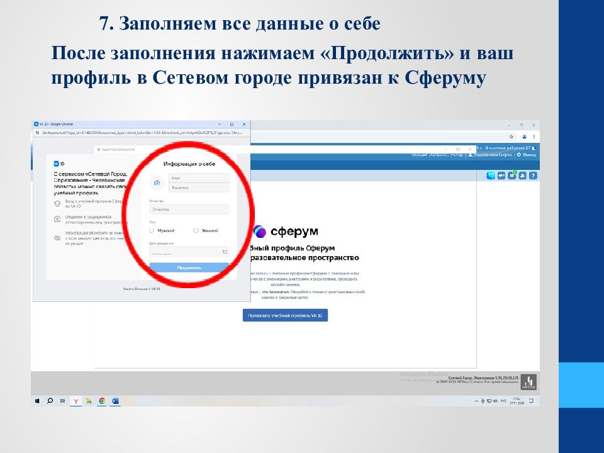Bookmark this page with the star icon
Image resolution: width=604 pixels, height=453 pixels.
point(511,137)
